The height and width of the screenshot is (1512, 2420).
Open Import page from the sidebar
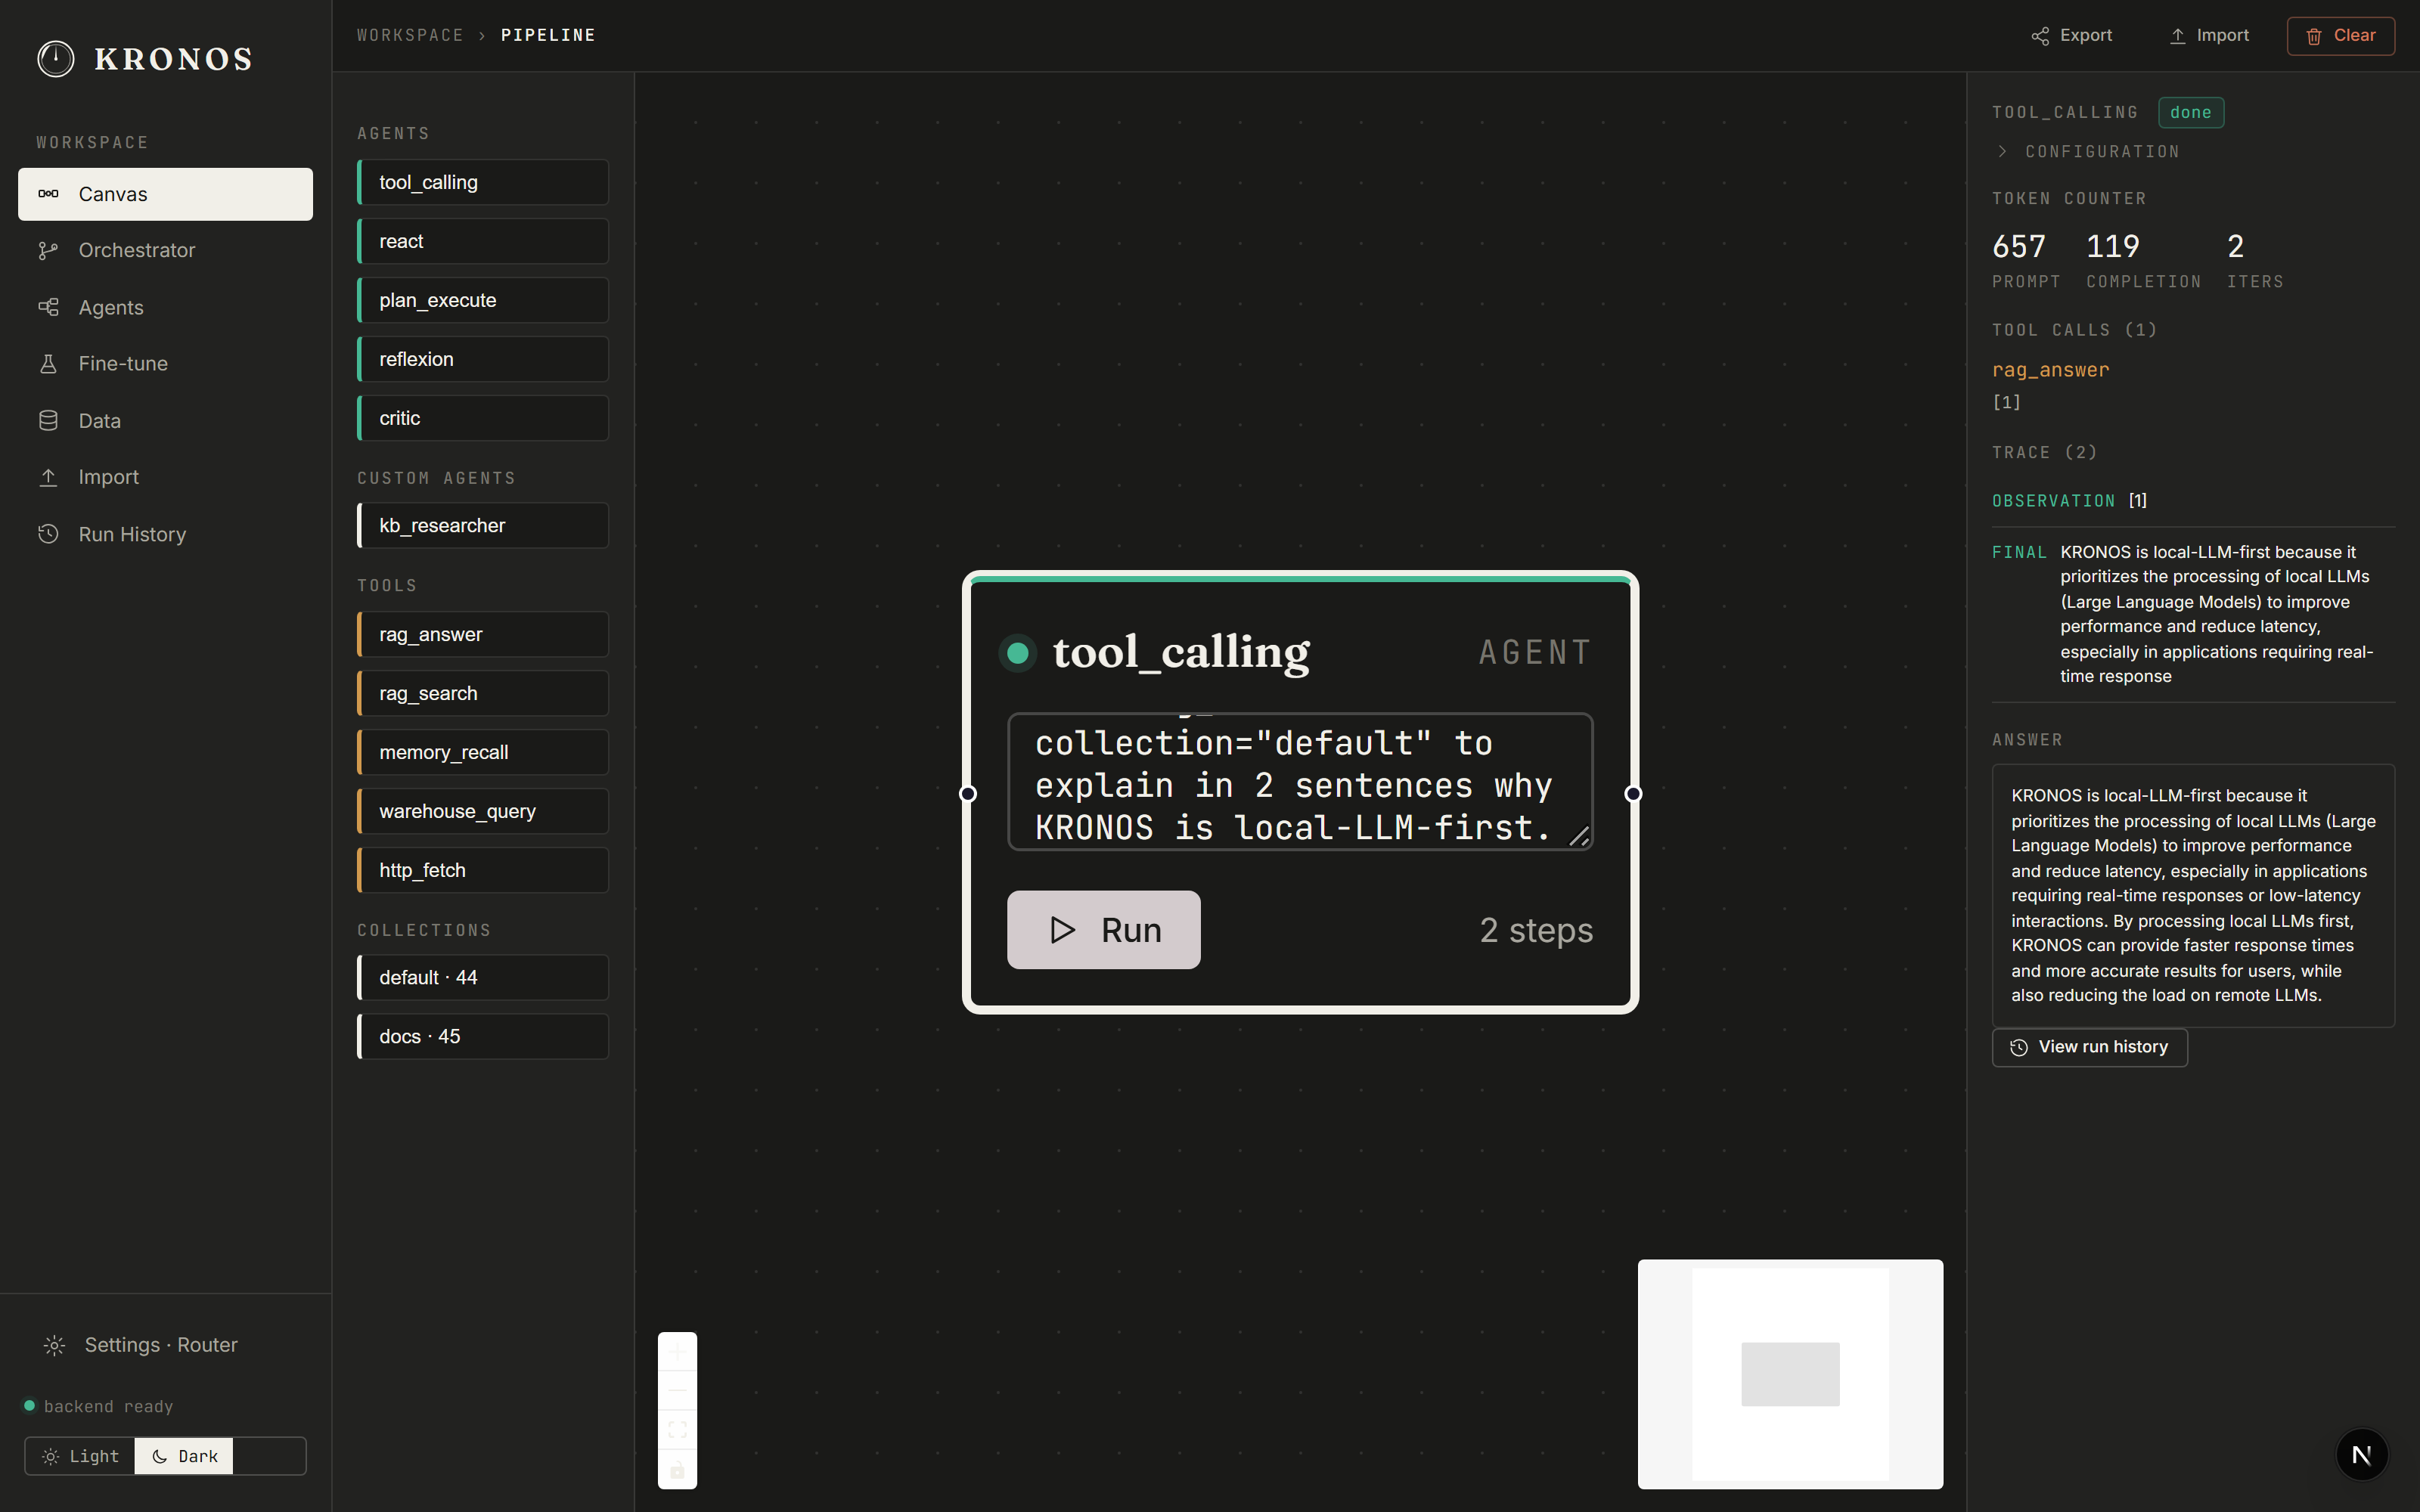(165, 477)
